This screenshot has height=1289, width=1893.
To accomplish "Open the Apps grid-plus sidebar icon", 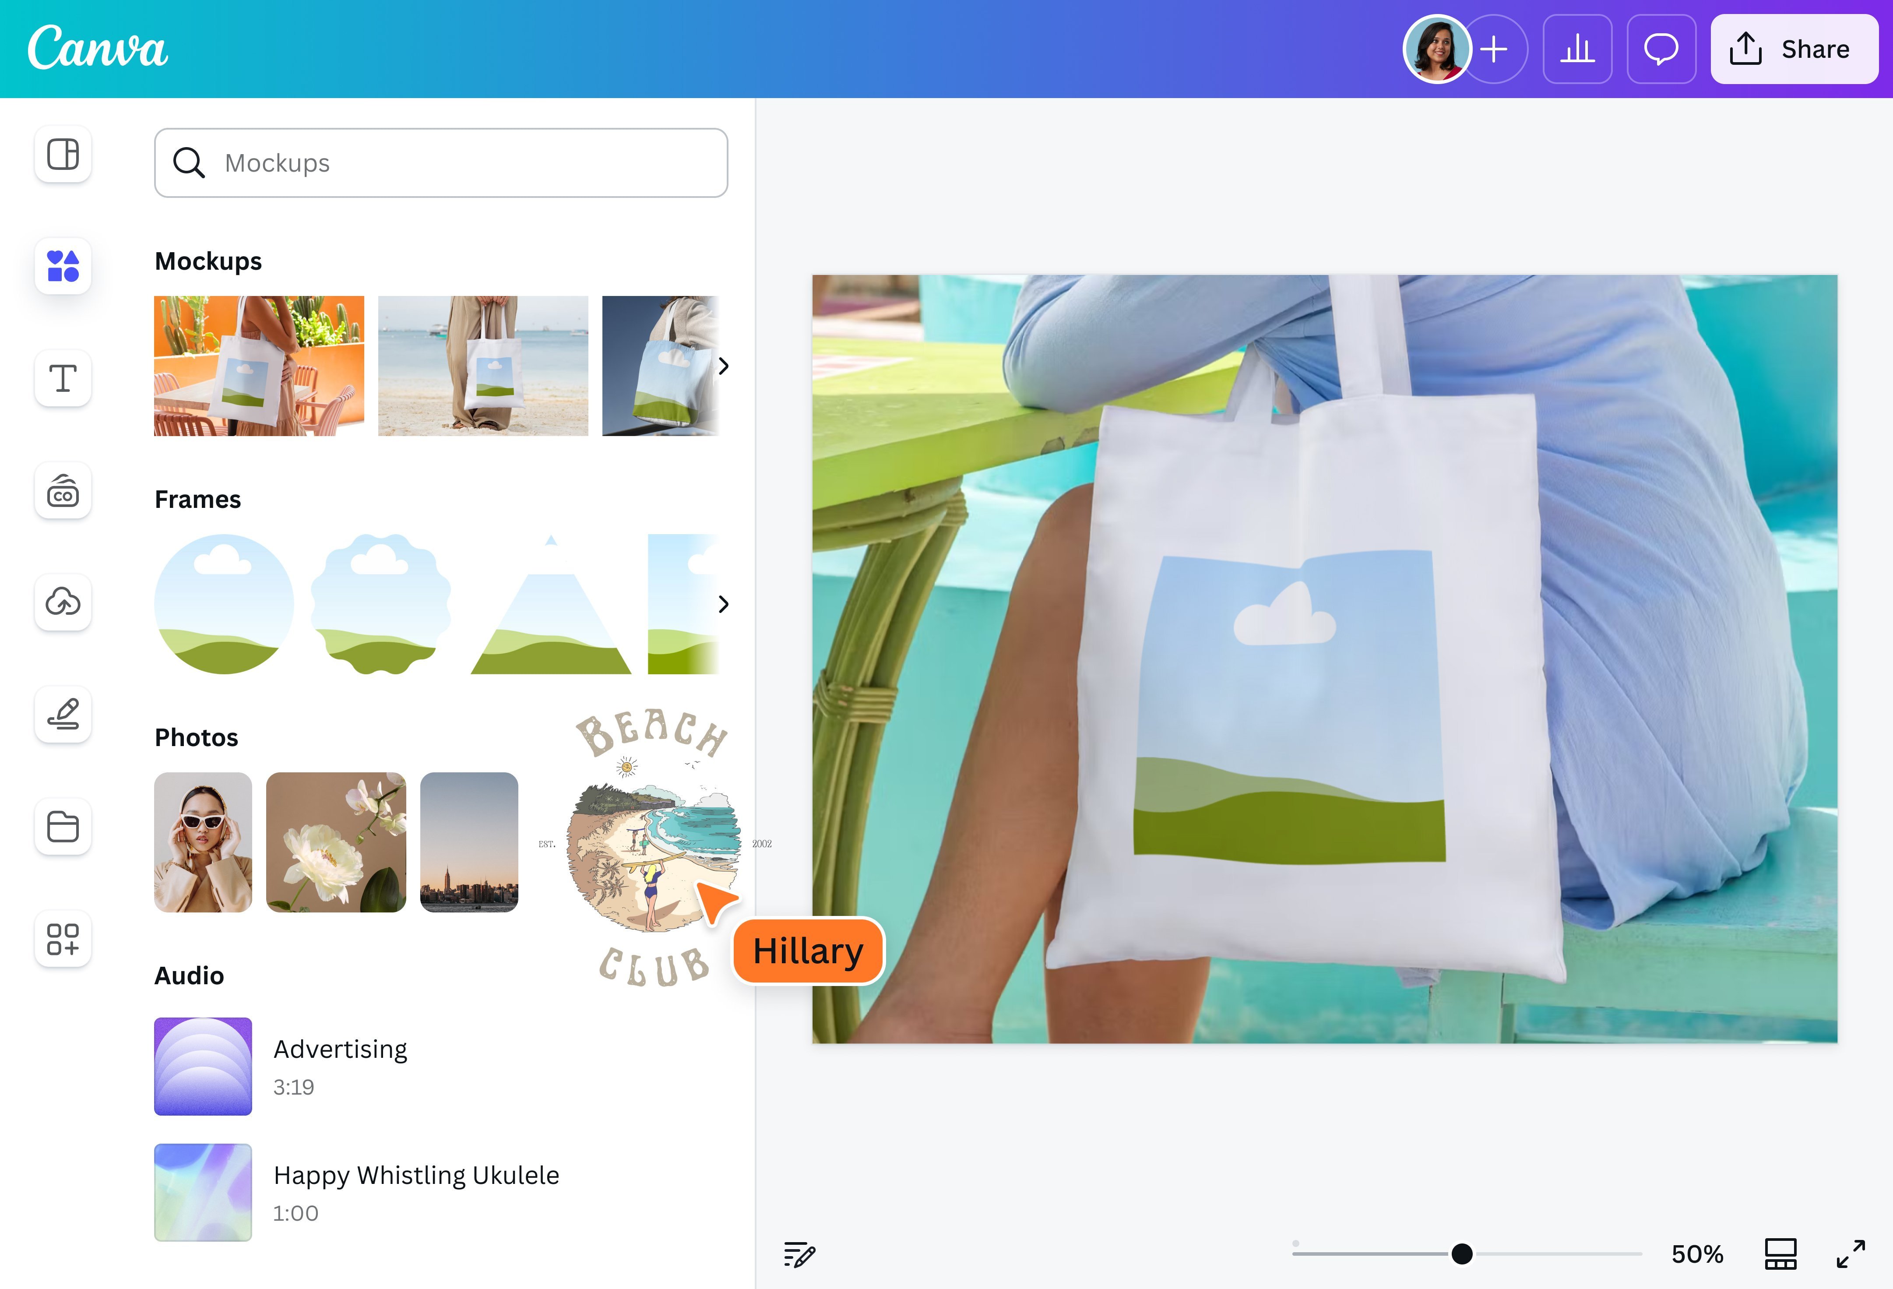I will (63, 939).
